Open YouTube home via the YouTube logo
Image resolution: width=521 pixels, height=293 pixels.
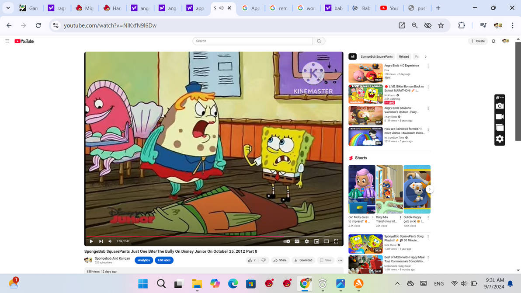[24, 41]
